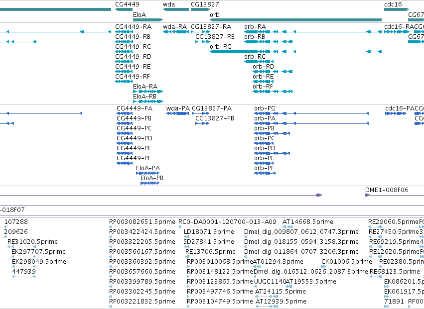Select the EloA gene bar
This screenshot has width=424, height=309.
click(x=148, y=20)
